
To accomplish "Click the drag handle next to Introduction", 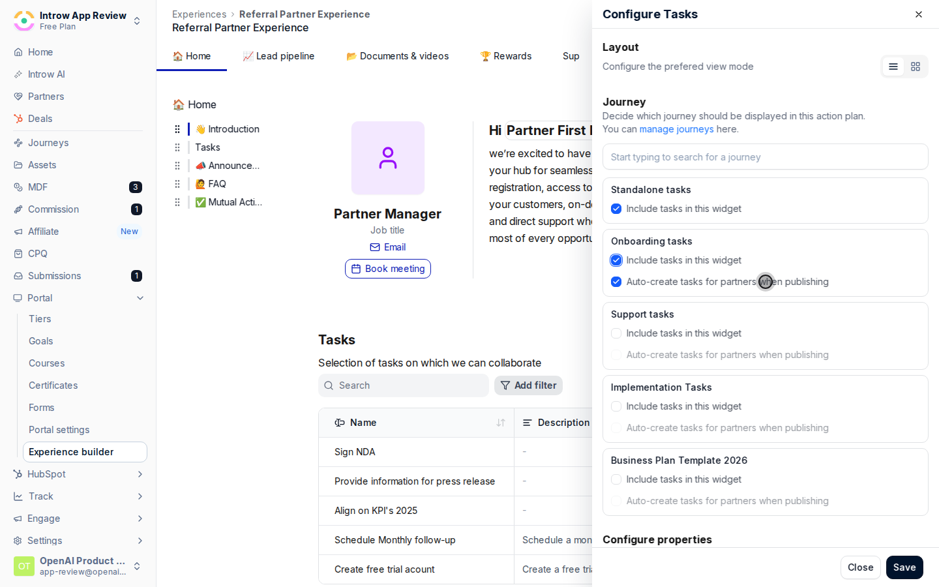I will click(x=177, y=129).
